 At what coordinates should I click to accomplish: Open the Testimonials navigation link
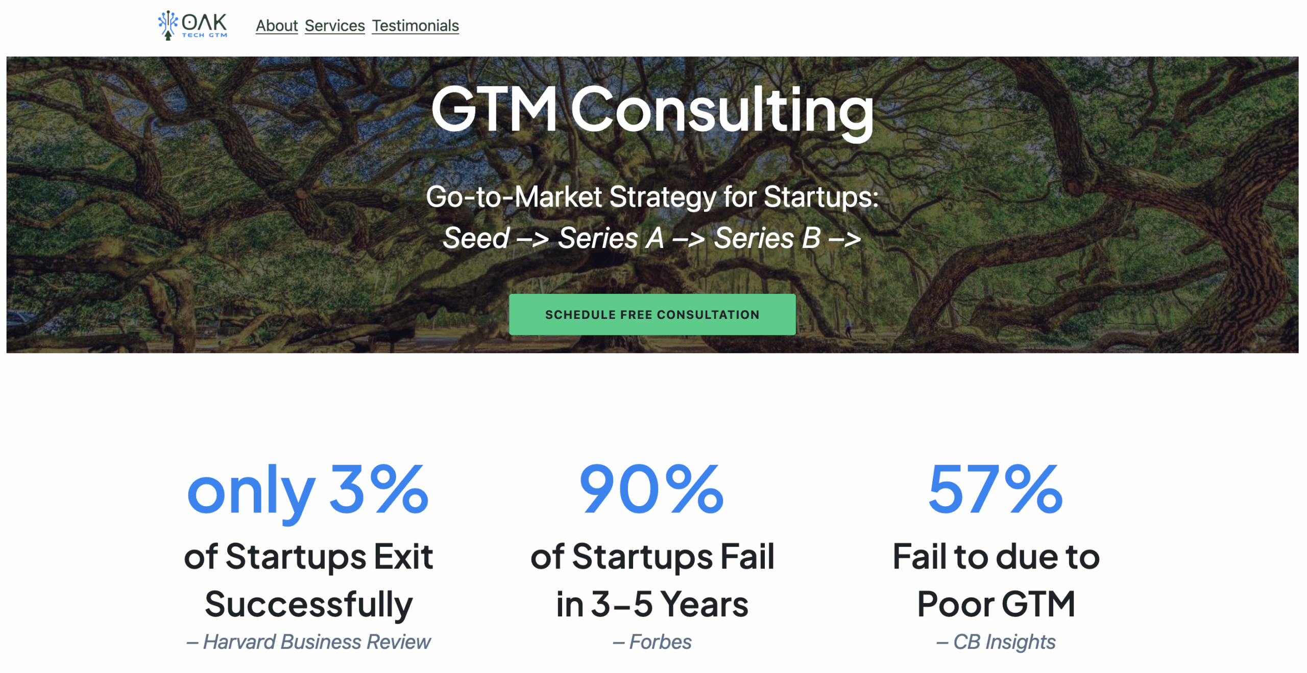point(415,26)
